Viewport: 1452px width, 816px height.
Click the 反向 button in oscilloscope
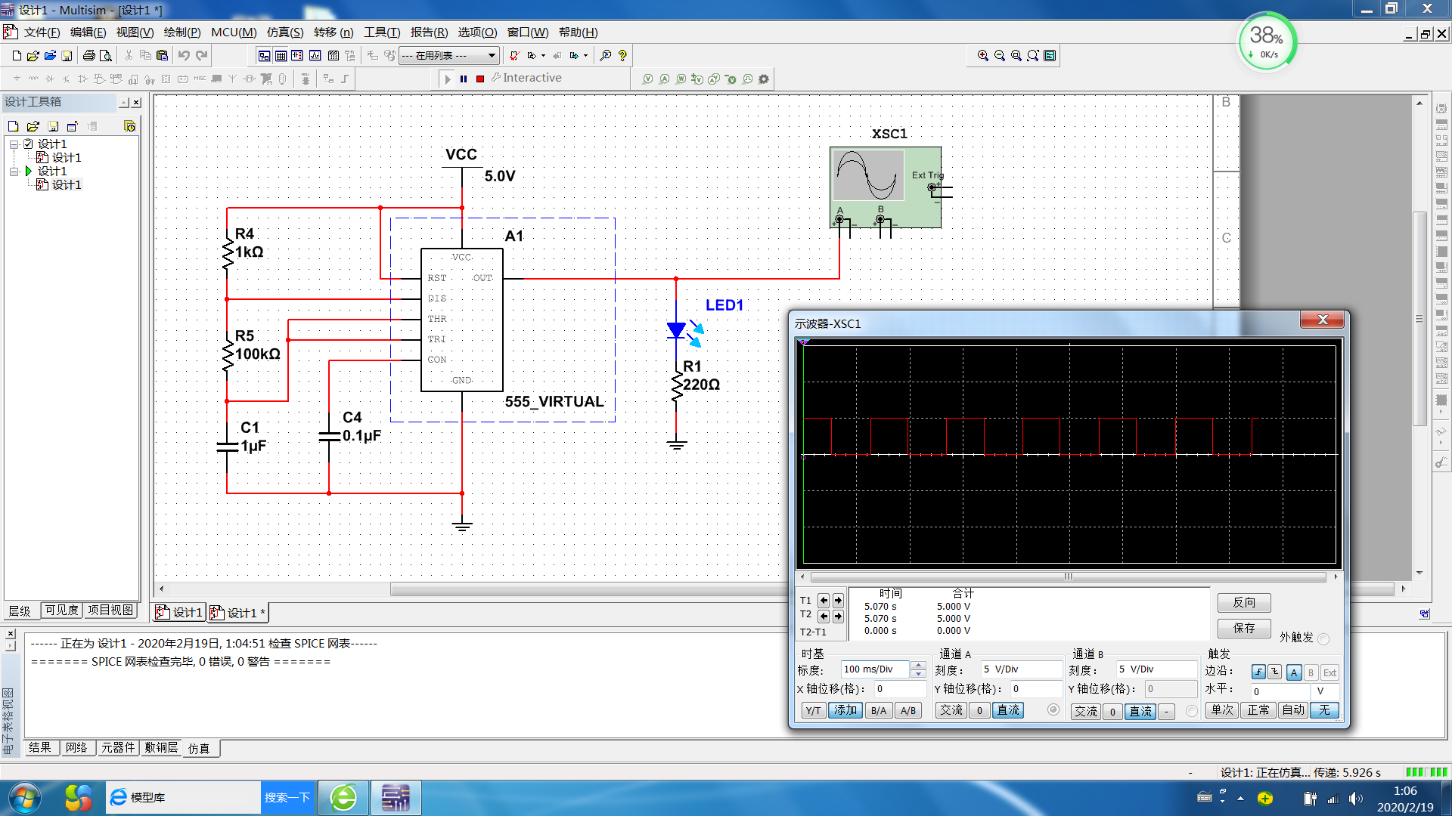(1243, 602)
